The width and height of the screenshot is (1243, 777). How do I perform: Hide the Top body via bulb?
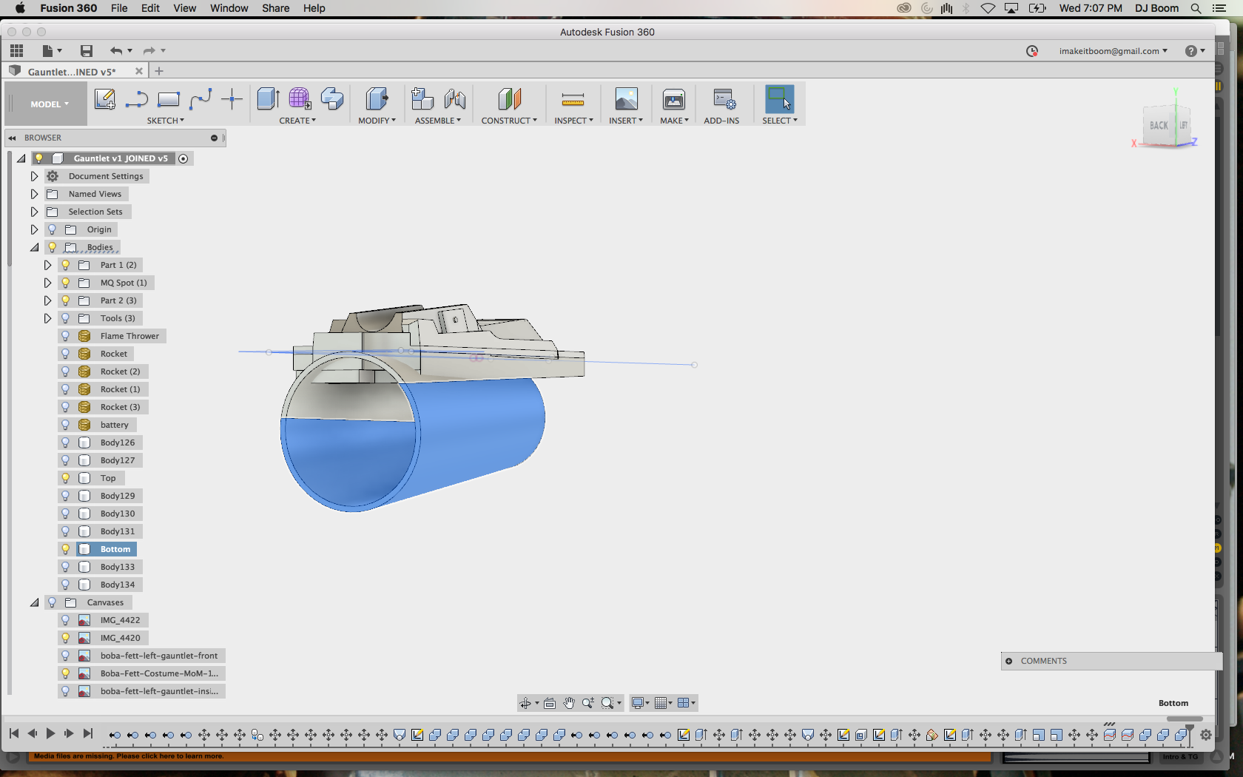pyautogui.click(x=65, y=478)
